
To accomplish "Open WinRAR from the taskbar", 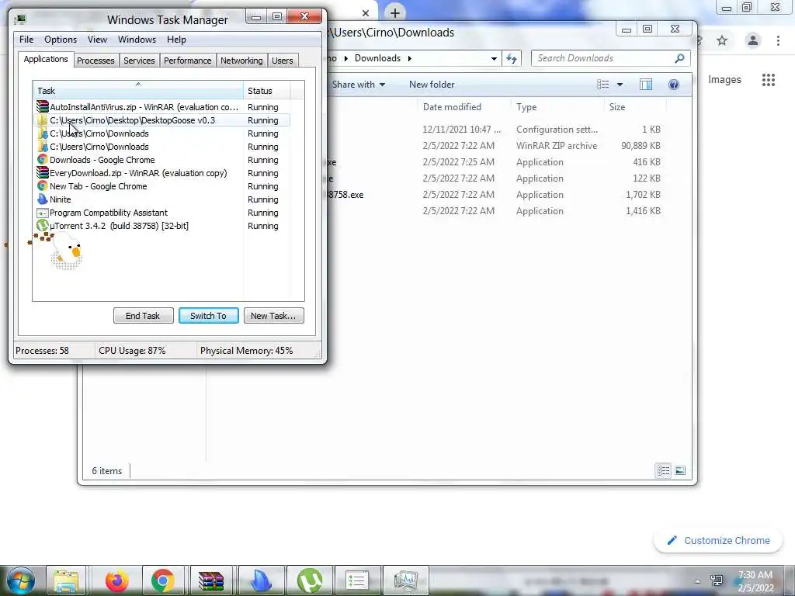I will pyautogui.click(x=210, y=580).
